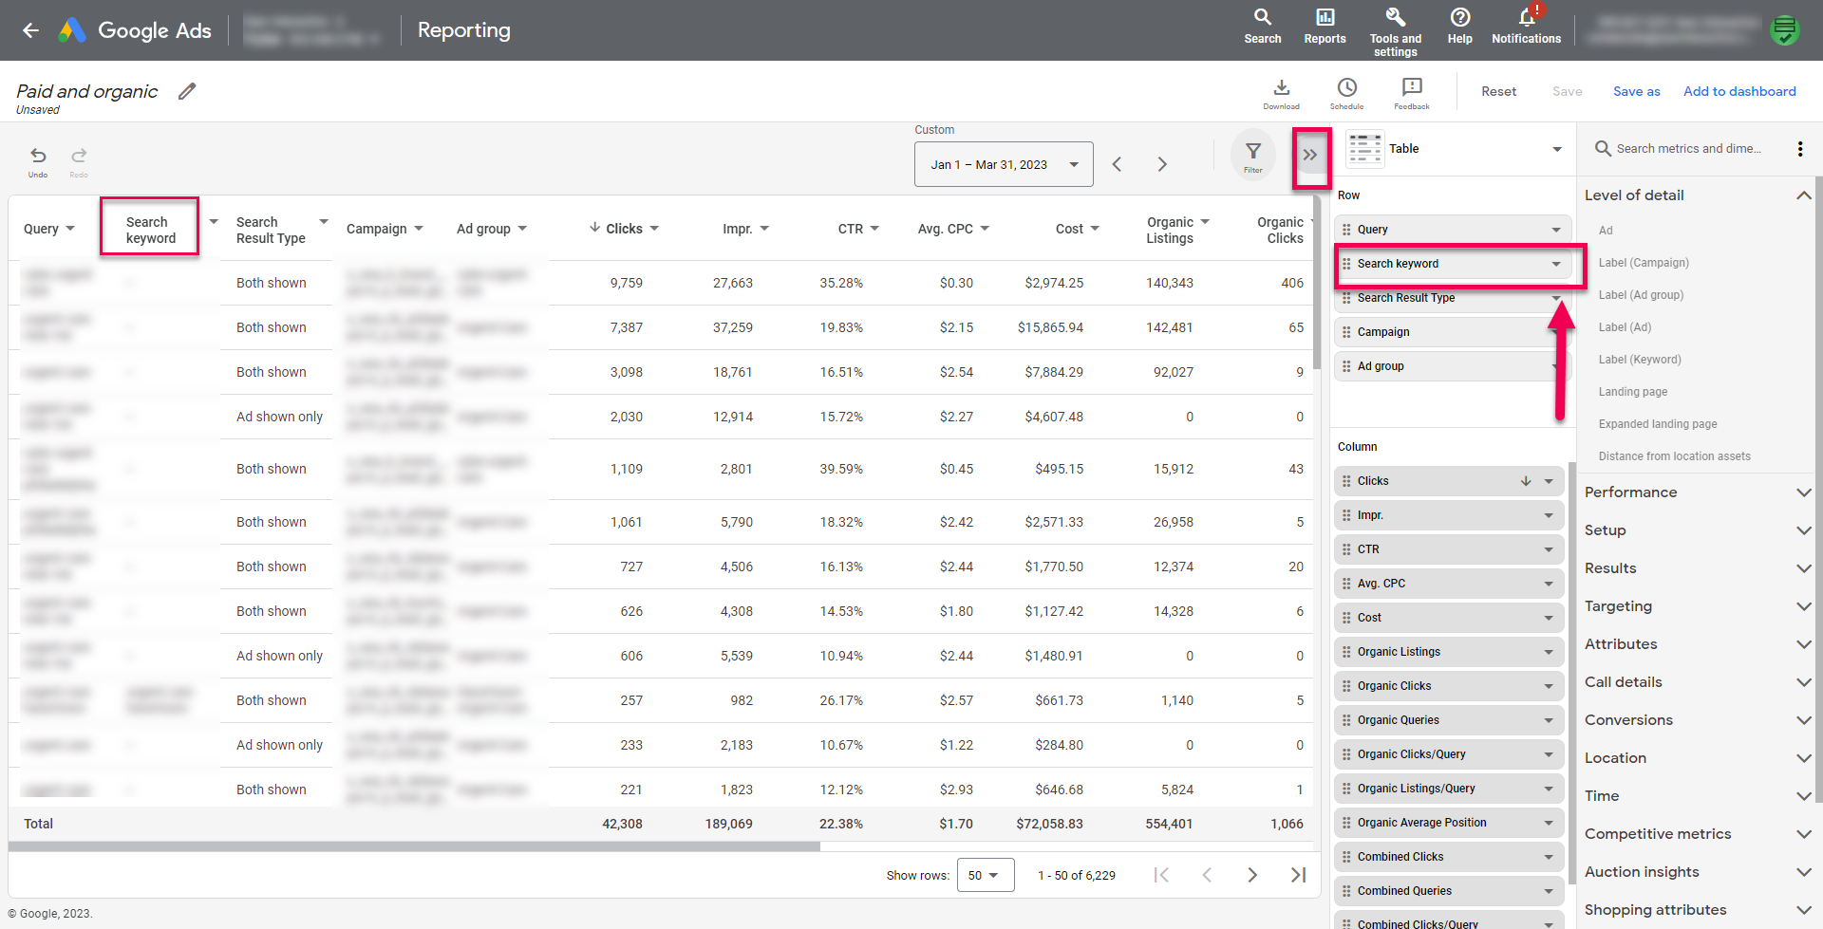Click Add to dashboard link
The width and height of the screenshot is (1823, 929).
tap(1739, 91)
